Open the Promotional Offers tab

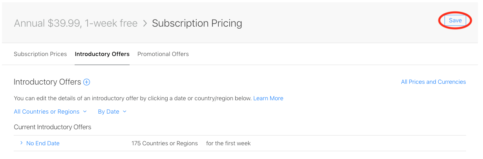pos(163,54)
